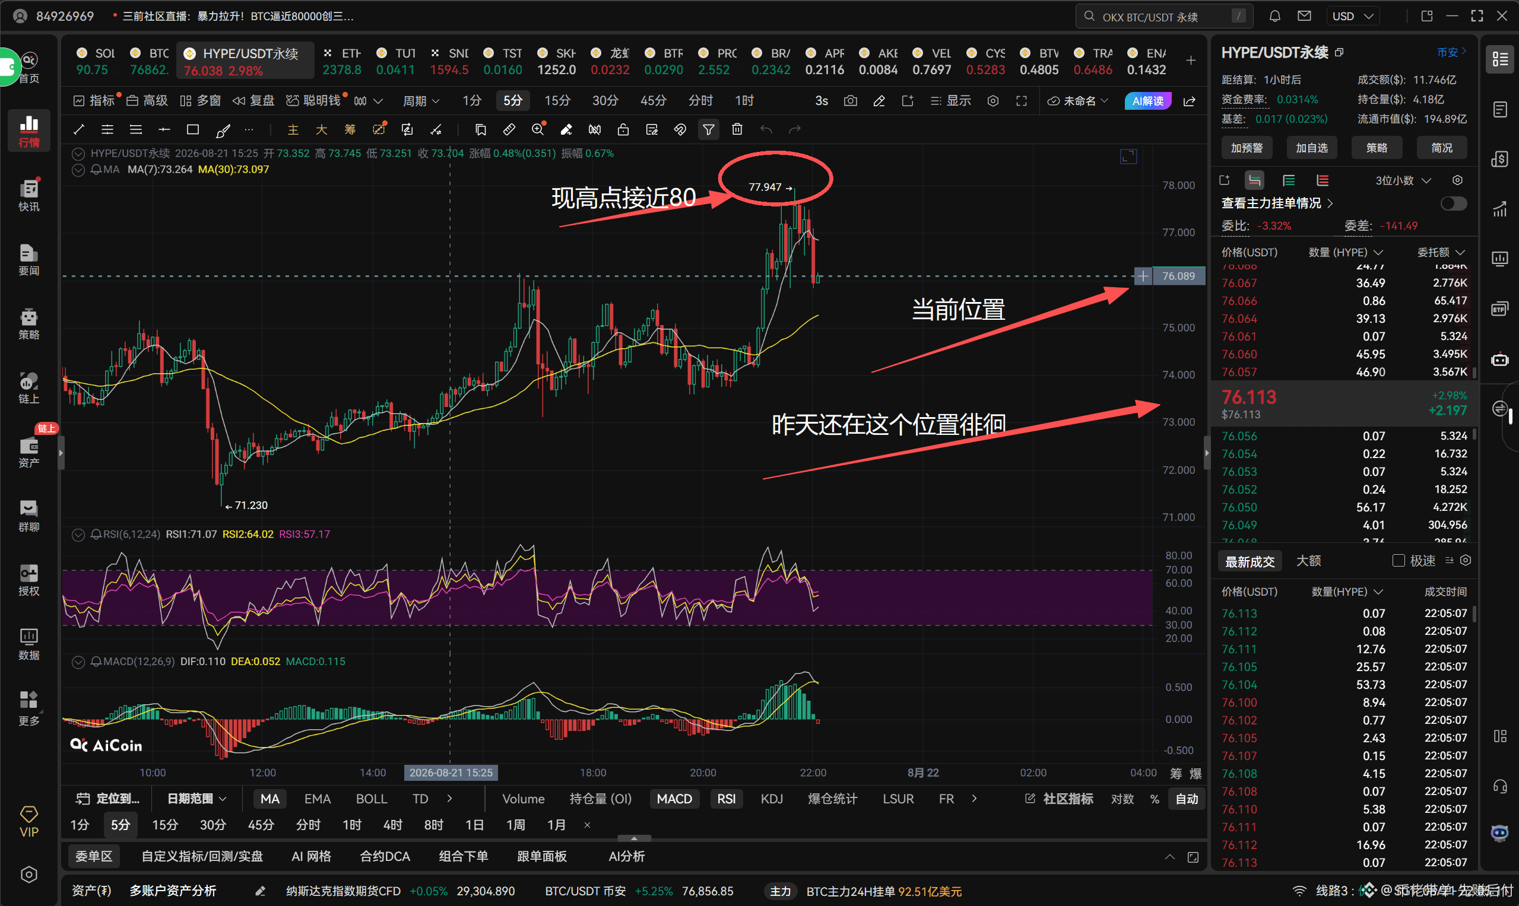
Task: Toggle the % percentage scale
Action: click(x=1155, y=799)
